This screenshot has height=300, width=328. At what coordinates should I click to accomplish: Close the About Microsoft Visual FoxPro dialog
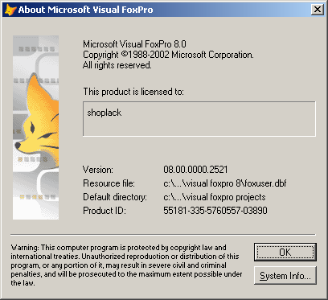pos(318,10)
